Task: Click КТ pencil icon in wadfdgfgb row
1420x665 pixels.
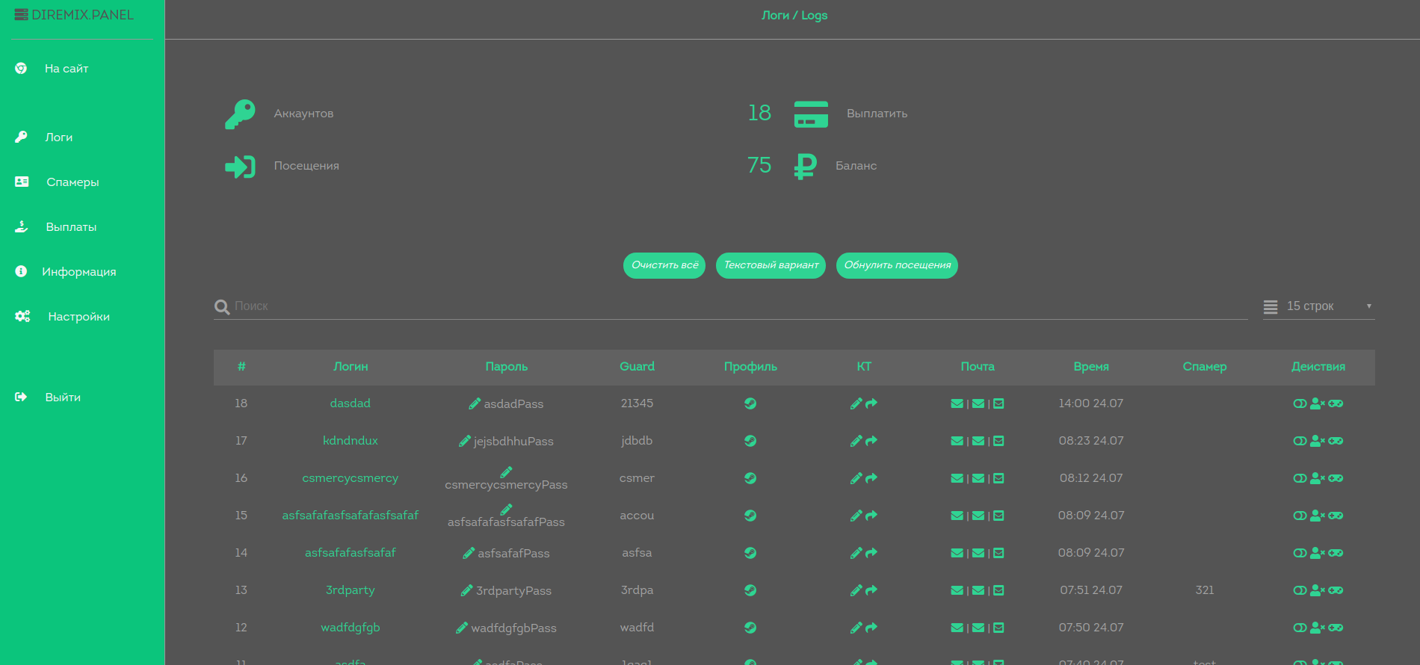Action: [x=856, y=628]
